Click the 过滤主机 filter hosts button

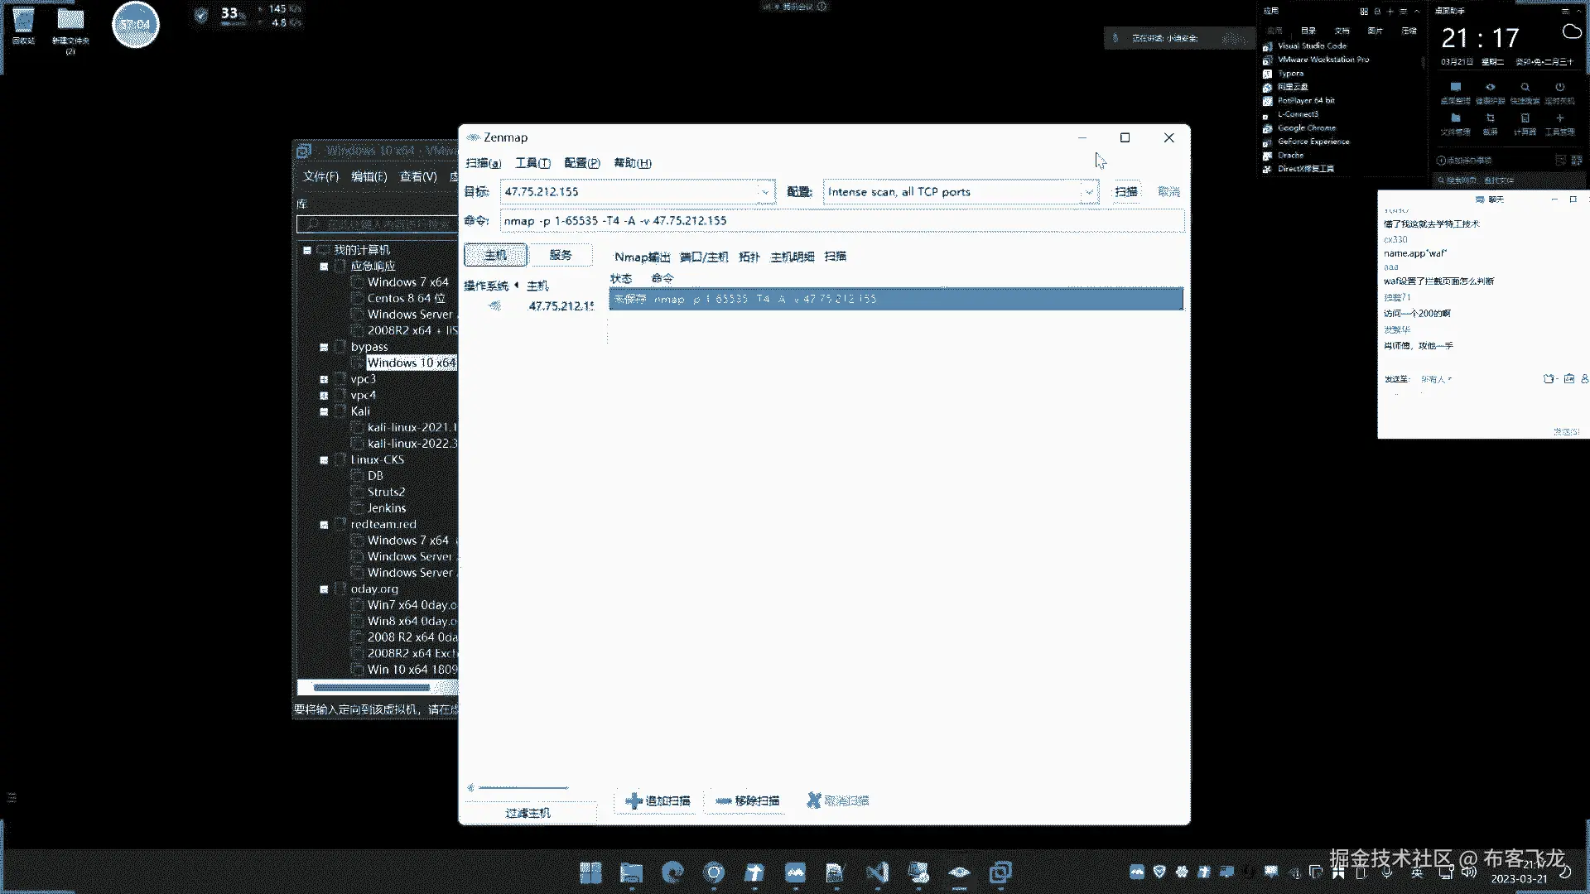pos(528,813)
